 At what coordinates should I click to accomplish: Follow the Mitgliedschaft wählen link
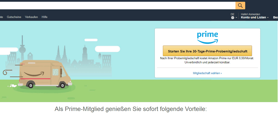click(x=208, y=73)
